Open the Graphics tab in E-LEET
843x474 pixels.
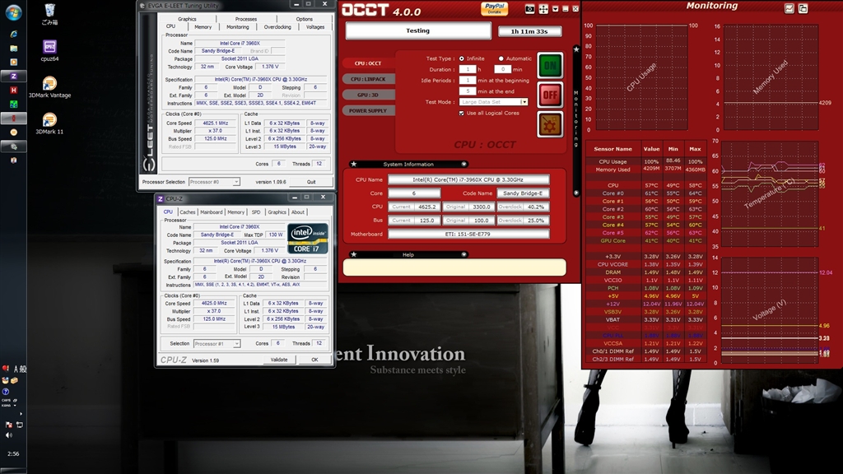pos(187,19)
